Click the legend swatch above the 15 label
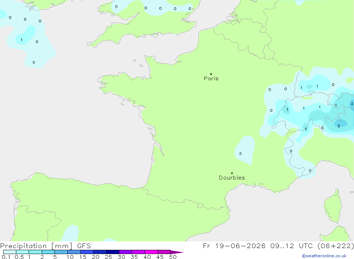 tap(87, 252)
